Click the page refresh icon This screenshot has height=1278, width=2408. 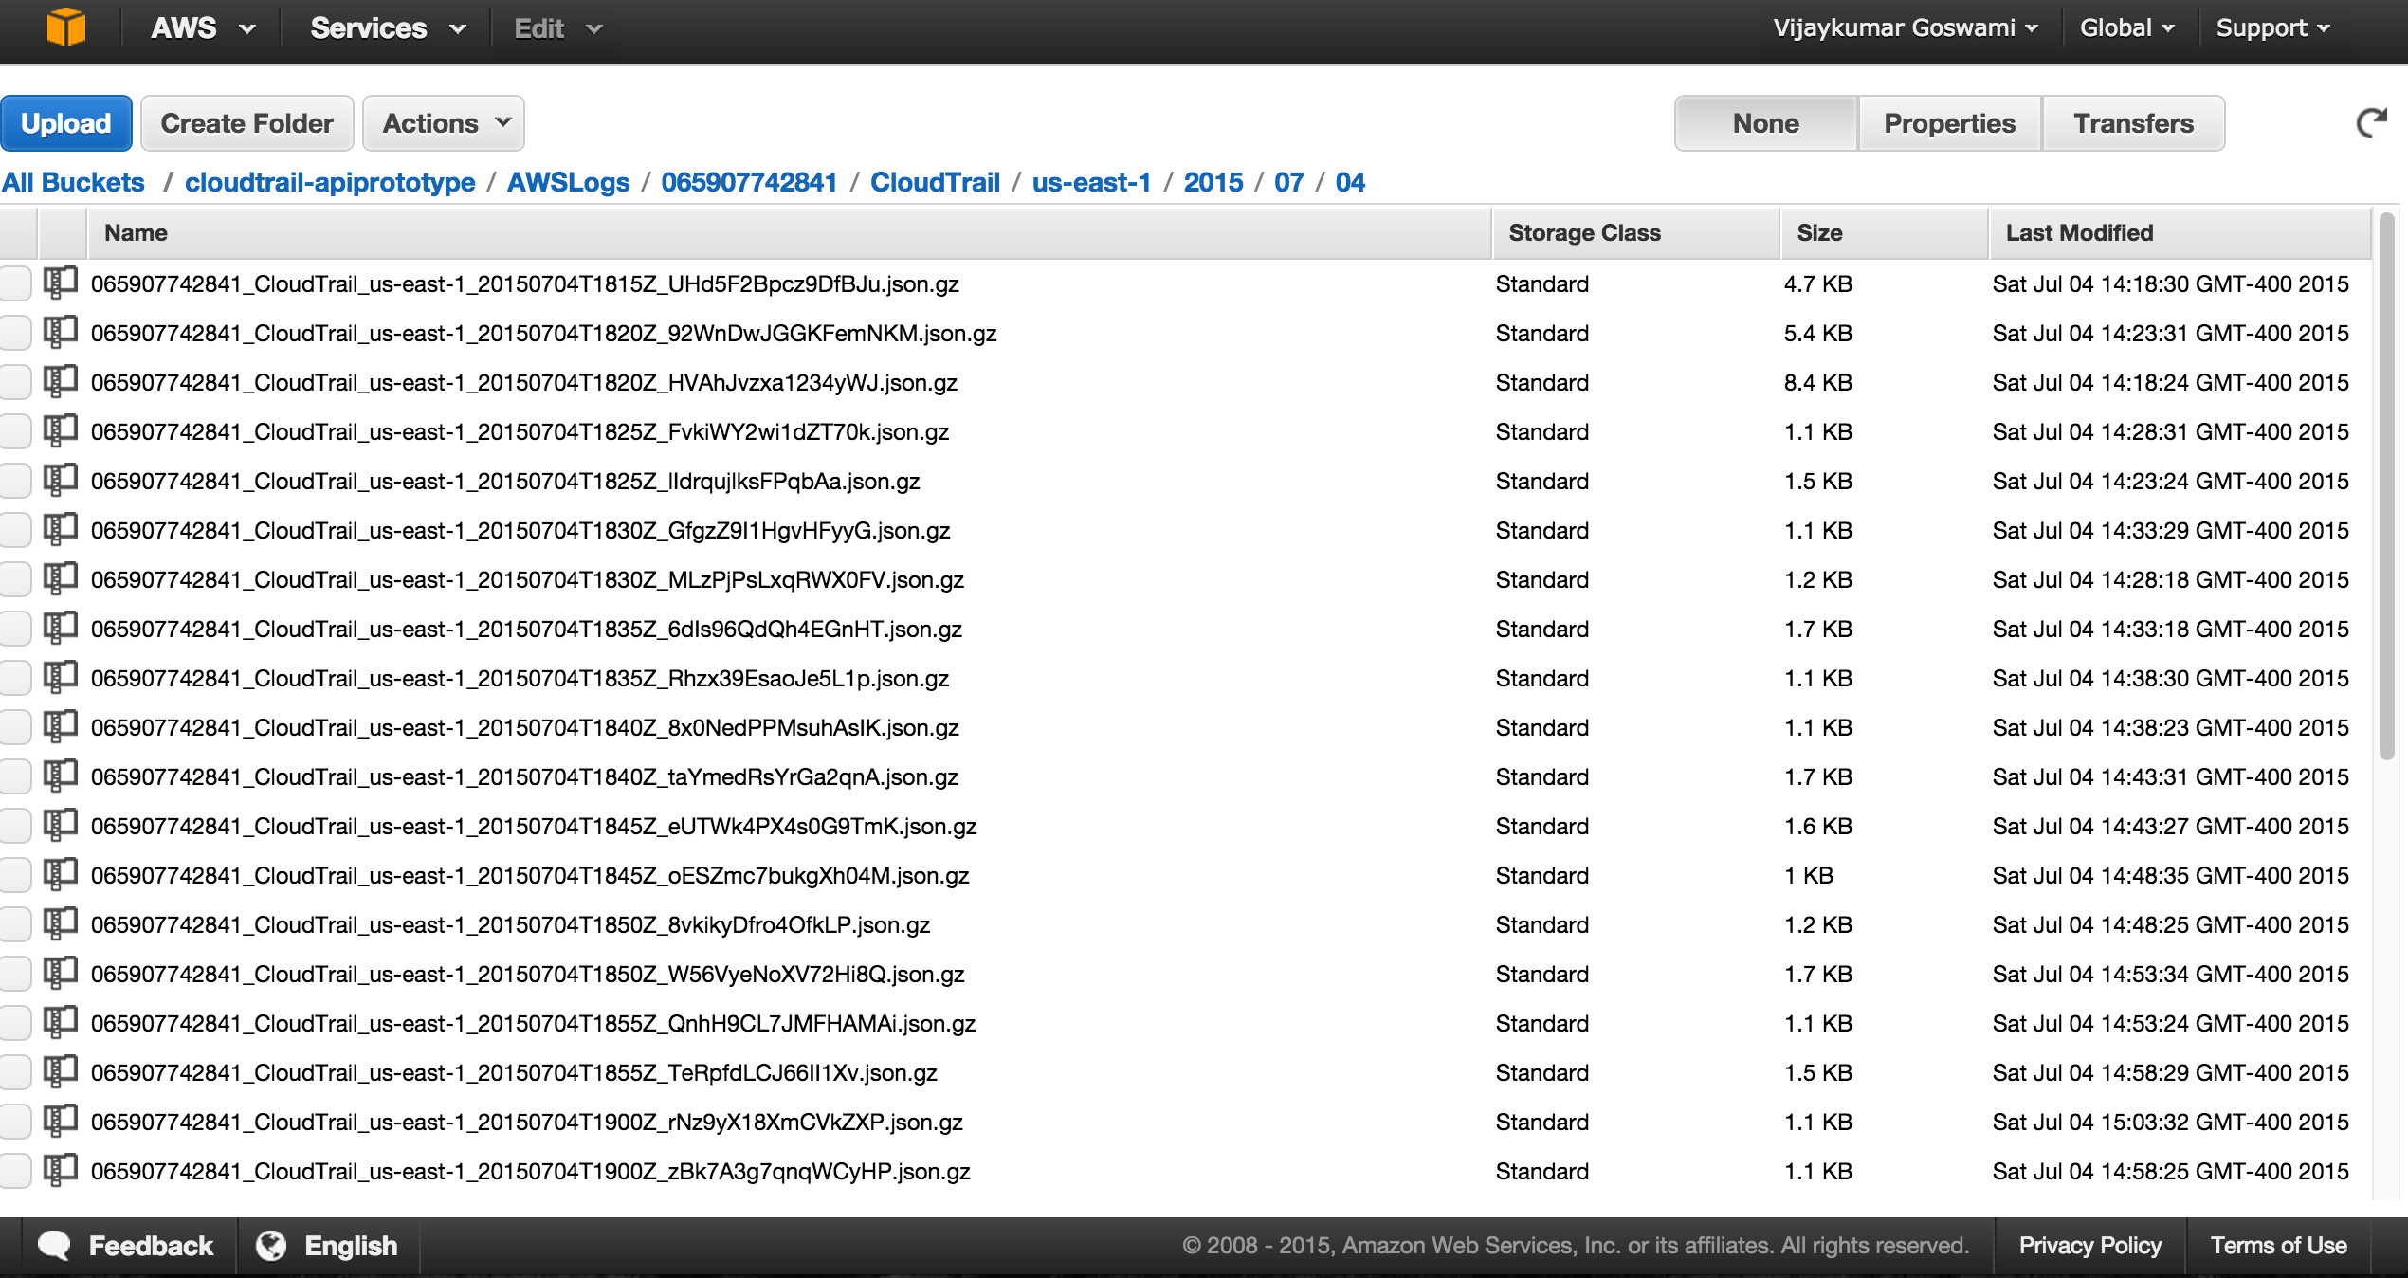point(2371,122)
